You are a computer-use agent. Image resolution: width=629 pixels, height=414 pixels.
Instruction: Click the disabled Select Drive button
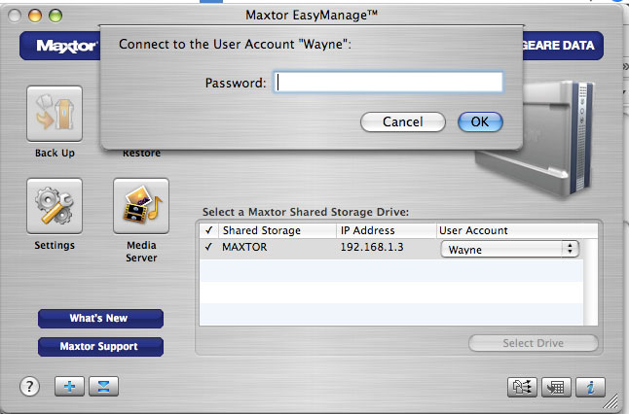[534, 343]
